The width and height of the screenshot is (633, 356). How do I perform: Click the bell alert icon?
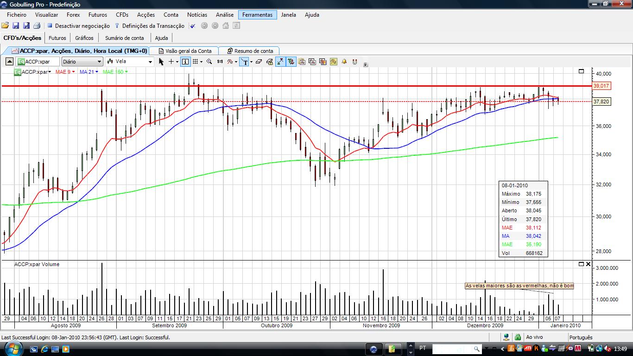coord(344,62)
